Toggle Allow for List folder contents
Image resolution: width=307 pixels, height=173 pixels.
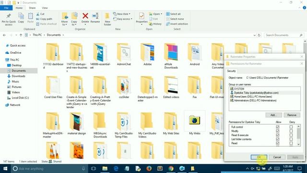(278, 139)
